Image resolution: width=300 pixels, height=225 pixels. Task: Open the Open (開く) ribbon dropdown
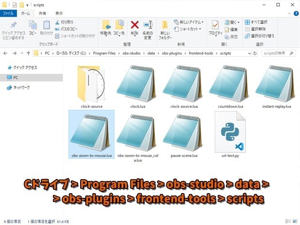pos(232,22)
